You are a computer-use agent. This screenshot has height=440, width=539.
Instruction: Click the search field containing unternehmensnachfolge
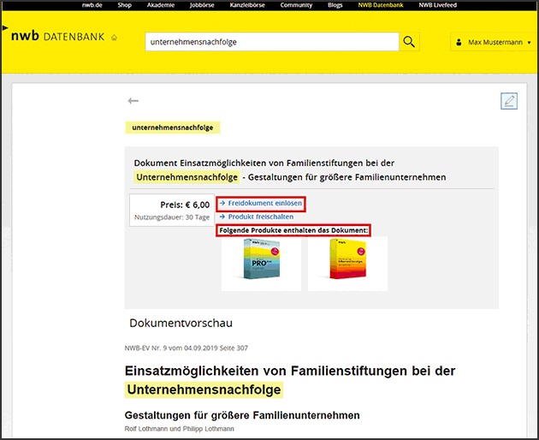point(271,42)
